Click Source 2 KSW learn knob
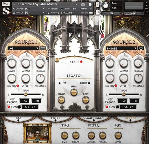Image resolution: width=149 pixels, height=144 pixels. (117, 107)
